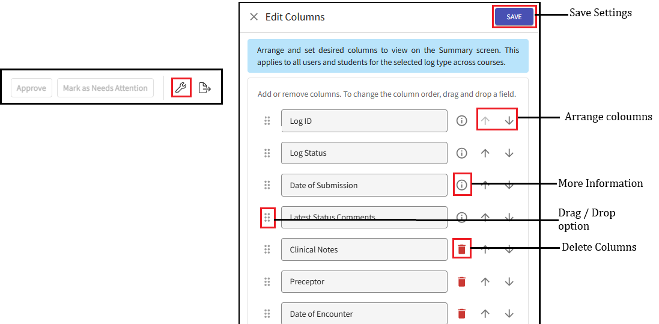The image size is (659, 324).
Task: Click the drag handle beside Log ID
Action: (x=267, y=121)
